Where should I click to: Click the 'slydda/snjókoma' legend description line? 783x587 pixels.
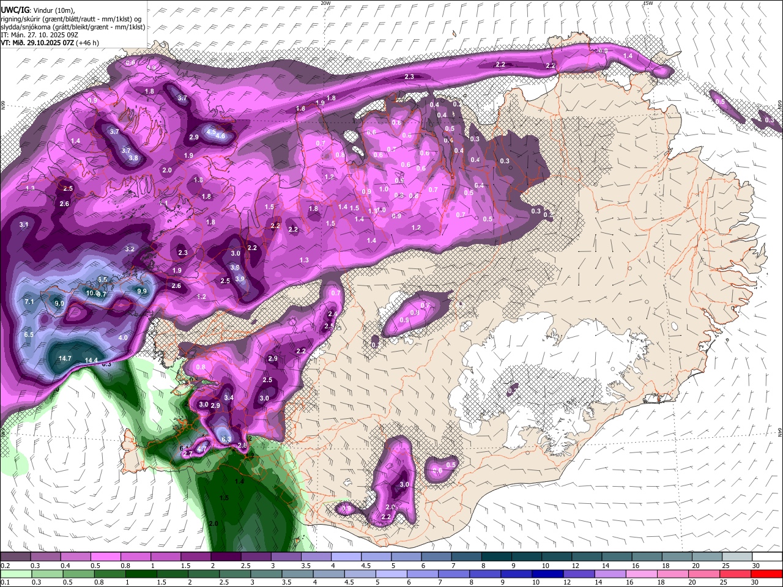[73, 27]
